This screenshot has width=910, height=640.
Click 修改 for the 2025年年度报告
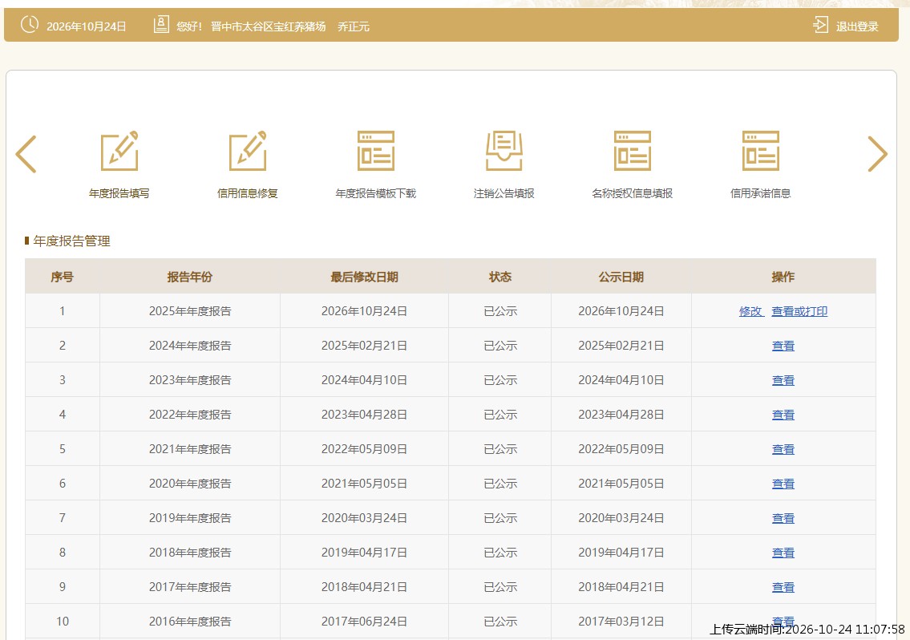[750, 311]
